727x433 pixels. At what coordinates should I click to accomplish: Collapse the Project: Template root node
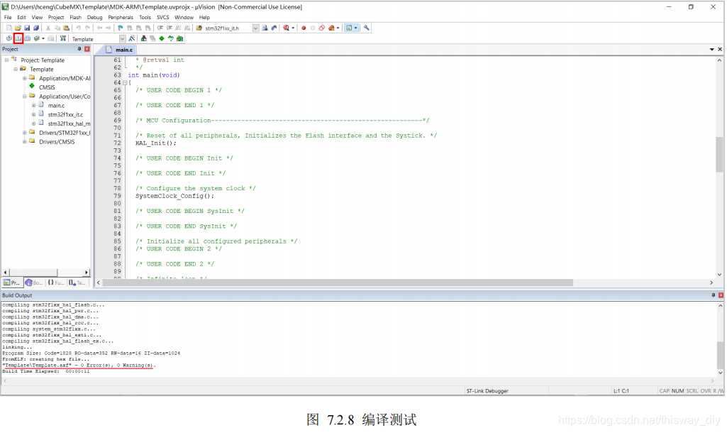[6, 60]
